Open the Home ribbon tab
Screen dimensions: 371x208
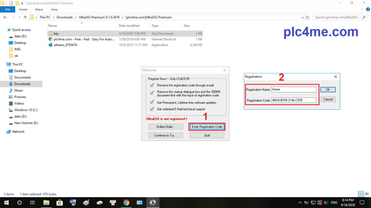[x=23, y=9]
